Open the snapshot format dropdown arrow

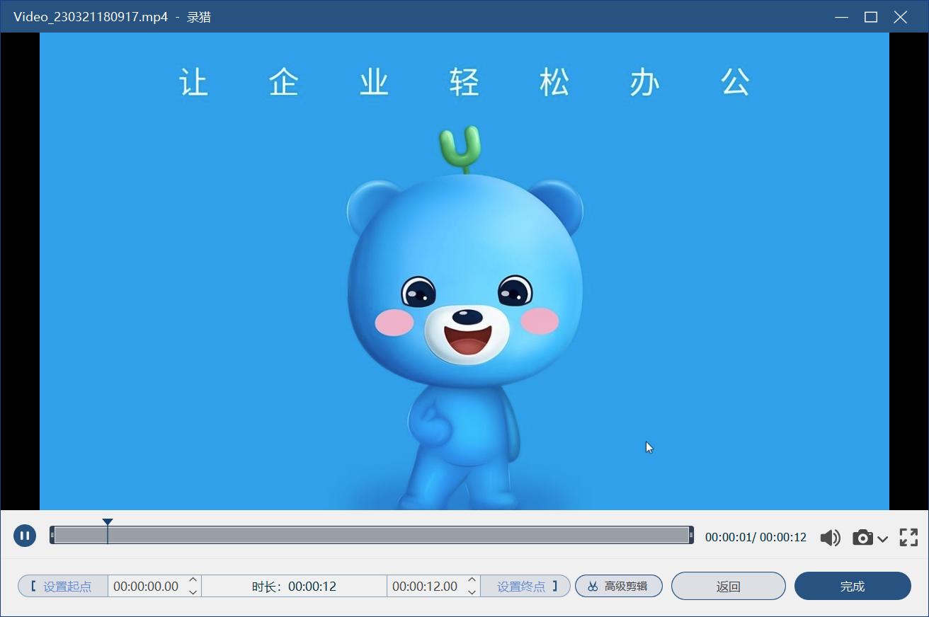click(882, 539)
